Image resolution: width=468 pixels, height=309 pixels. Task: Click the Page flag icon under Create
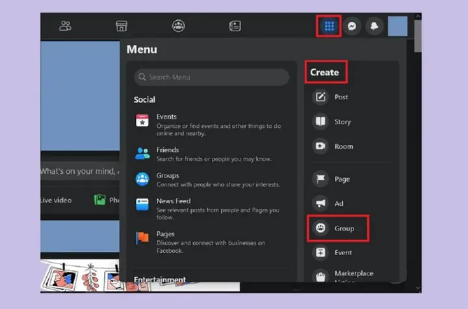[x=320, y=179]
